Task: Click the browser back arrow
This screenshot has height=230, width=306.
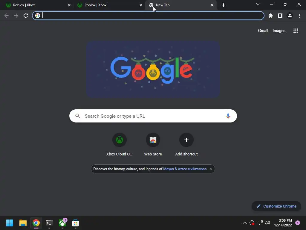Action: pos(7,16)
